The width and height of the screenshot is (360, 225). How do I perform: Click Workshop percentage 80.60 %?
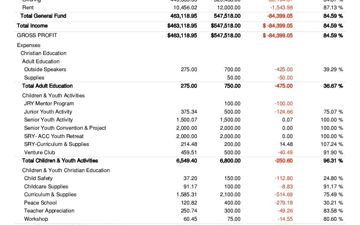(333, 219)
